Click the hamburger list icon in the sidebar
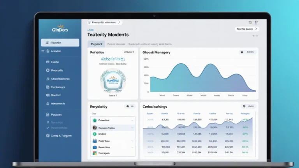 pos(43,51)
